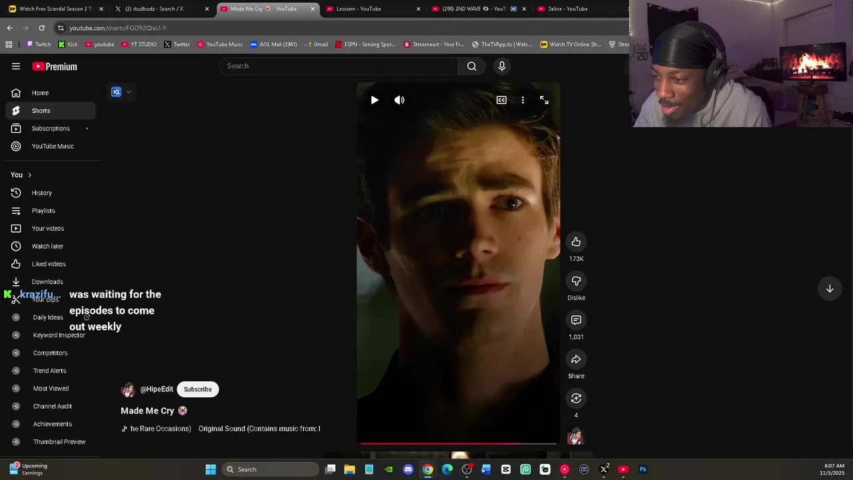Viewport: 853px width, 480px height.
Task: Open the @HipeEdit channel name
Action: pos(157,389)
